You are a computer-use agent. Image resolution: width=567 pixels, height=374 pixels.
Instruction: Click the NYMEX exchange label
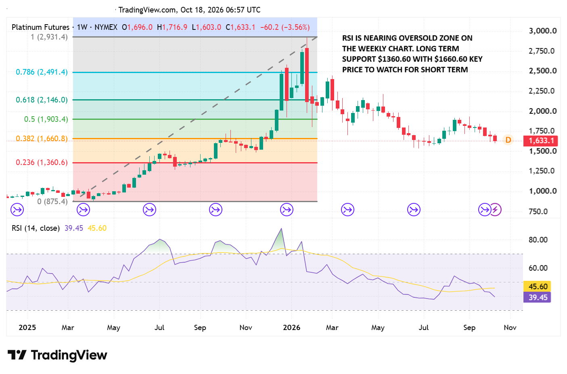(106, 27)
